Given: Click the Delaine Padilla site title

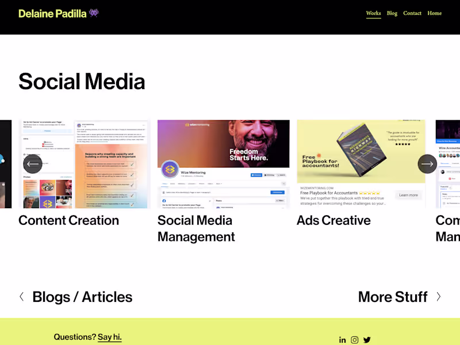Looking at the screenshot, I should pos(52,13).
